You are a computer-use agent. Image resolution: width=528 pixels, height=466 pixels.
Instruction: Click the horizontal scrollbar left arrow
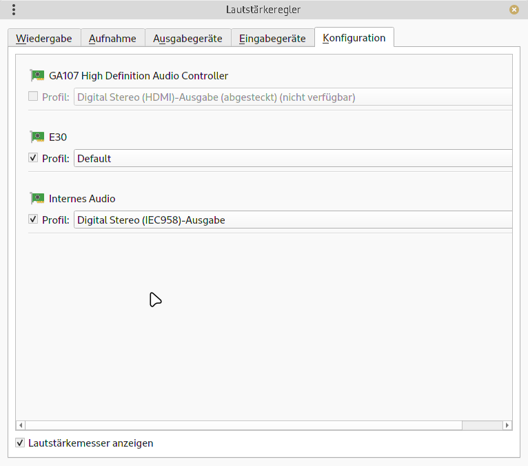point(21,425)
